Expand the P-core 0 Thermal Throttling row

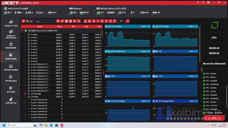[28, 100]
